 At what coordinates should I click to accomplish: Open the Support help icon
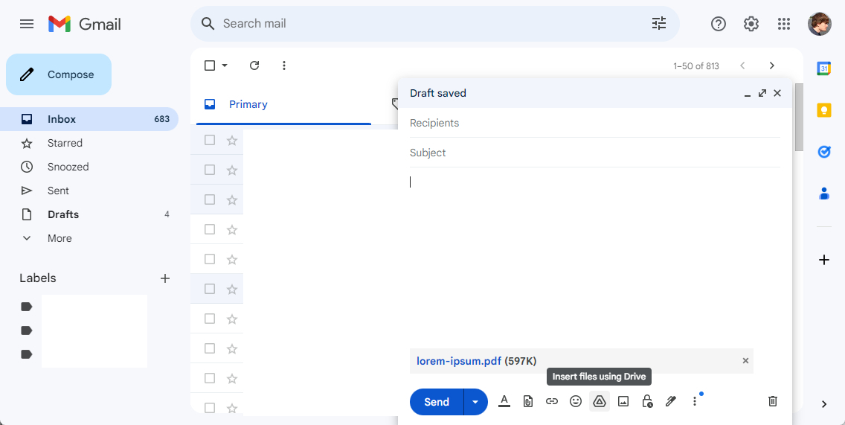tap(719, 24)
